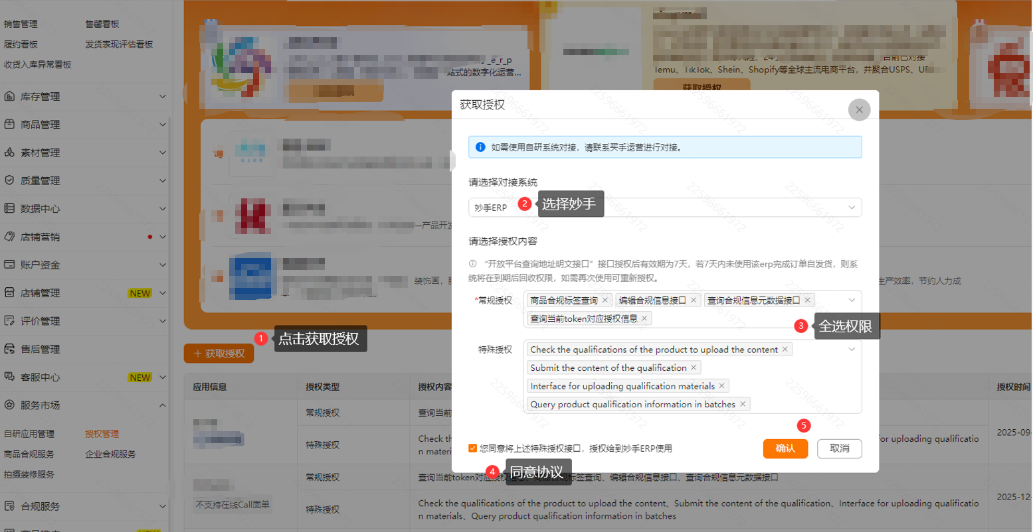Go to 商品合规服务 submenu
Image resolution: width=1033 pixels, height=532 pixels.
coord(29,454)
